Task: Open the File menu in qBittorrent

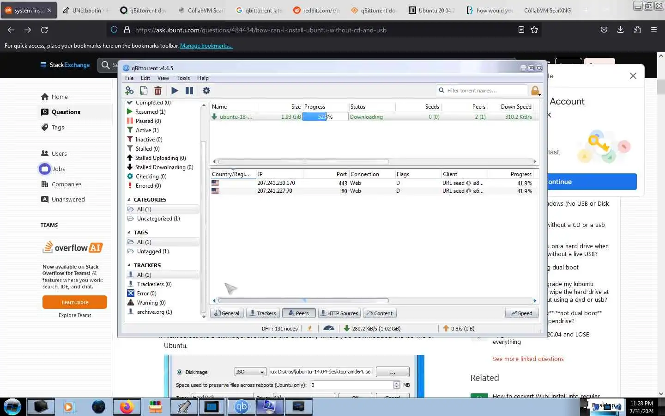Action: pos(129,78)
